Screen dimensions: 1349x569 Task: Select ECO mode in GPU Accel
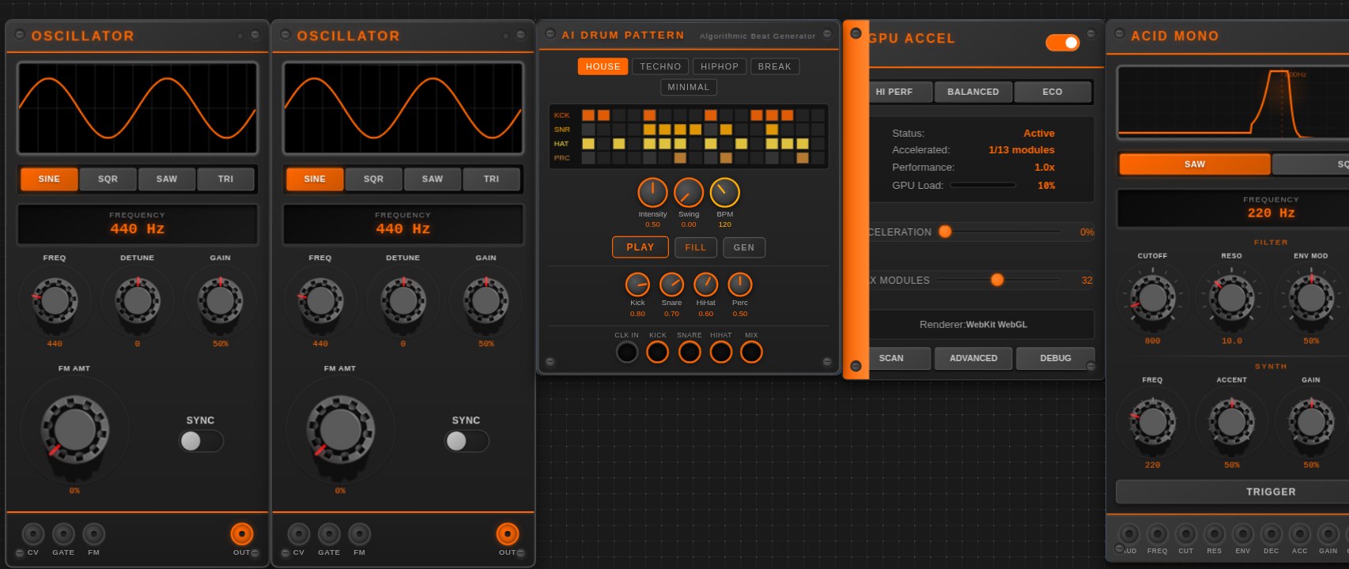[1052, 92]
